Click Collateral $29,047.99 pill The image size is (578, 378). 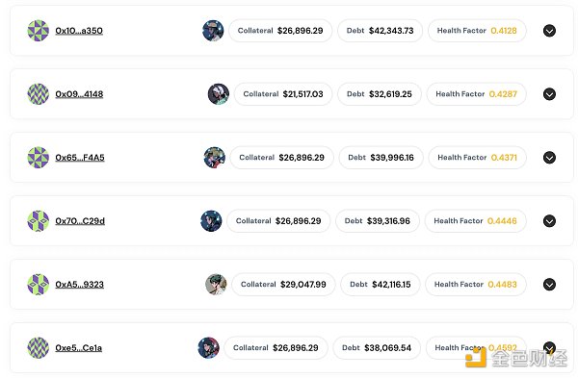283,284
